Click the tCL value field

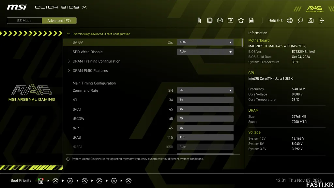pyautogui.click(x=205, y=100)
